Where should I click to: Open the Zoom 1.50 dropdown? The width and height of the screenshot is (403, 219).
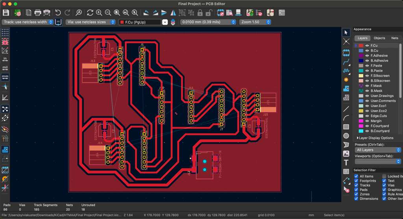tap(255, 22)
